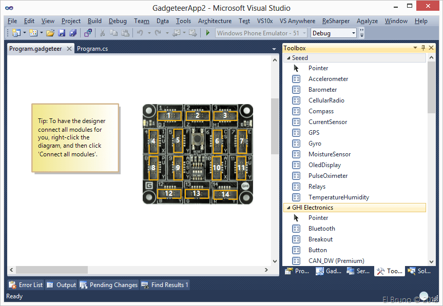
Task: Close the Program.gadgeteer tab
Action: (69, 49)
